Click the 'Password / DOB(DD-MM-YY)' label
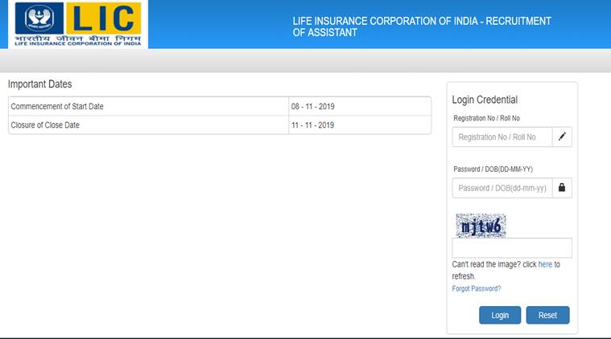 coord(493,169)
